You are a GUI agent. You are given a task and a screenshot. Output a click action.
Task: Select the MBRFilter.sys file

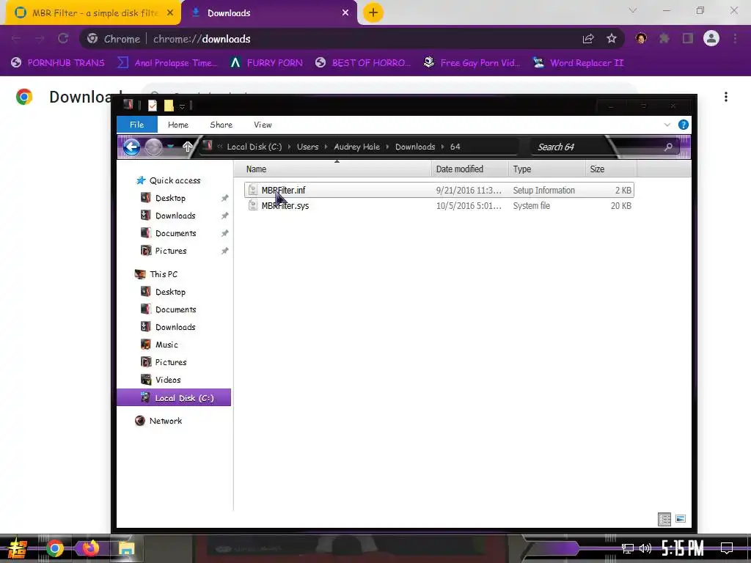pyautogui.click(x=439, y=206)
